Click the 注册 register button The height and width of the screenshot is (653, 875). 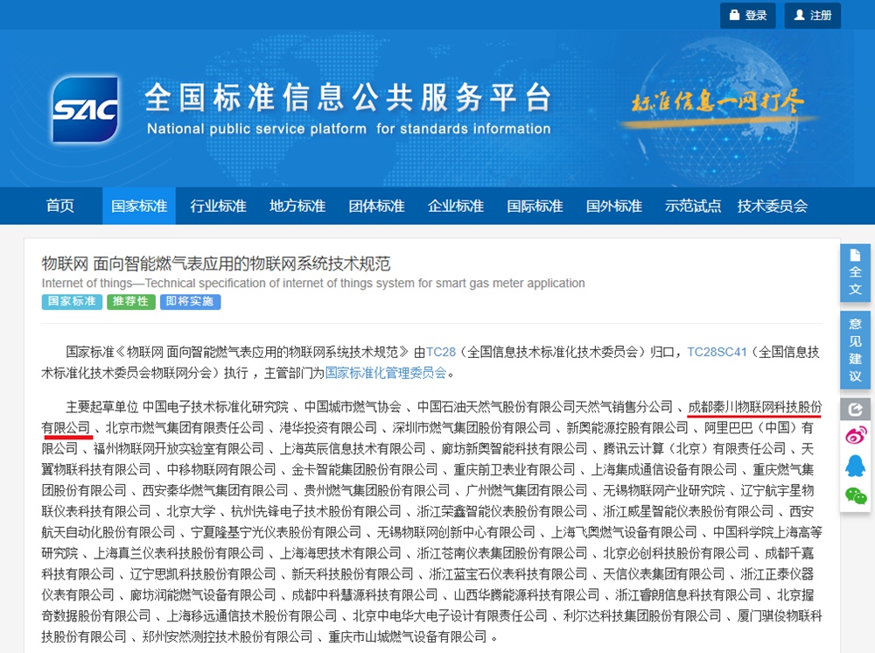tap(812, 16)
